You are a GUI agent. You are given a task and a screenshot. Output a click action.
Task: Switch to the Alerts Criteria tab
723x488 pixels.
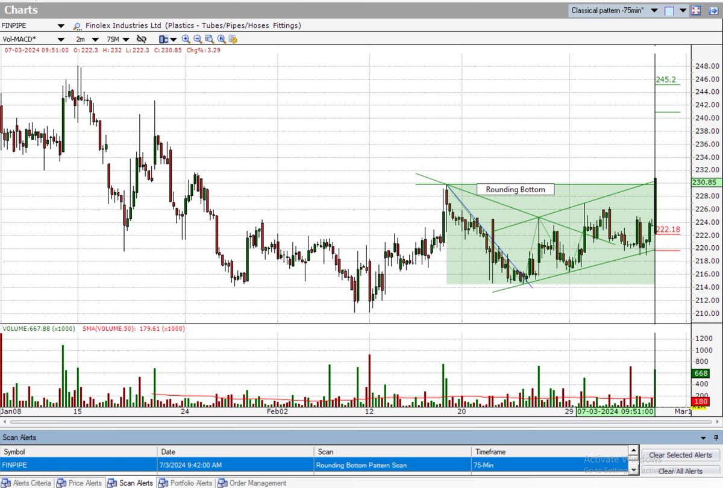(x=27, y=483)
